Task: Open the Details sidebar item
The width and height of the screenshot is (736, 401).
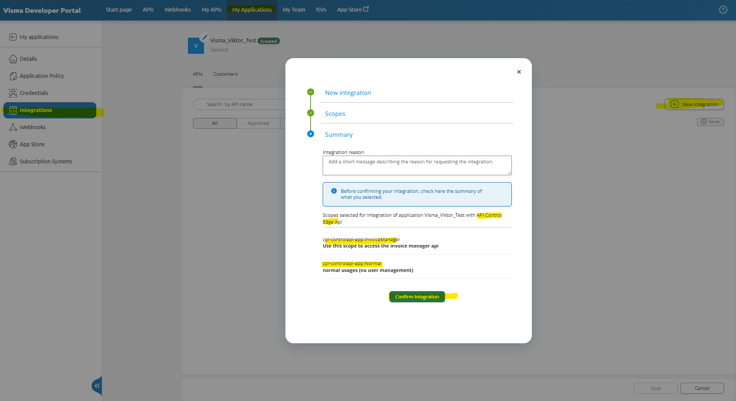Action: coord(28,59)
